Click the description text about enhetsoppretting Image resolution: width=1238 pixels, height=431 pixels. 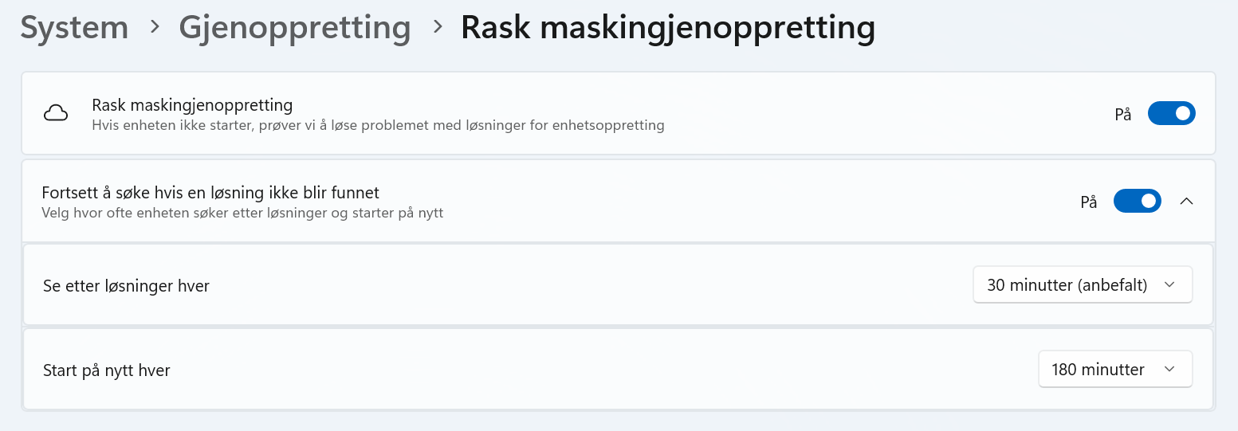pyautogui.click(x=378, y=126)
